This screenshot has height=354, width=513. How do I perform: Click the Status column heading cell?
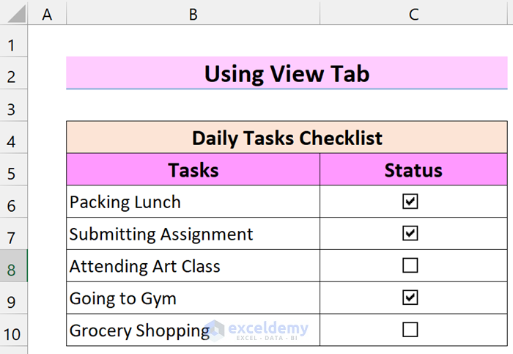[x=414, y=170]
